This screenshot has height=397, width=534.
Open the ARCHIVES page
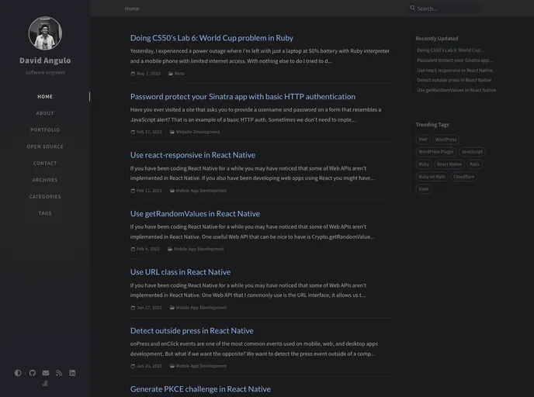coord(45,180)
